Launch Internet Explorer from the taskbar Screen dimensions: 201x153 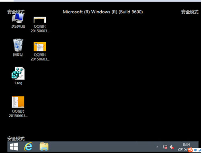[x=28, y=147]
